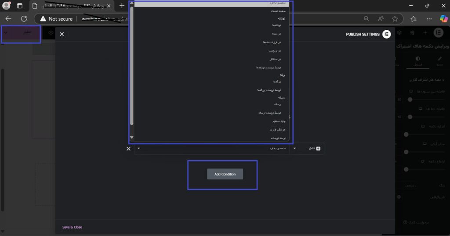This screenshot has width=450, height=236.
Task: Open the include/exclude condition dropdown
Action: point(307,149)
